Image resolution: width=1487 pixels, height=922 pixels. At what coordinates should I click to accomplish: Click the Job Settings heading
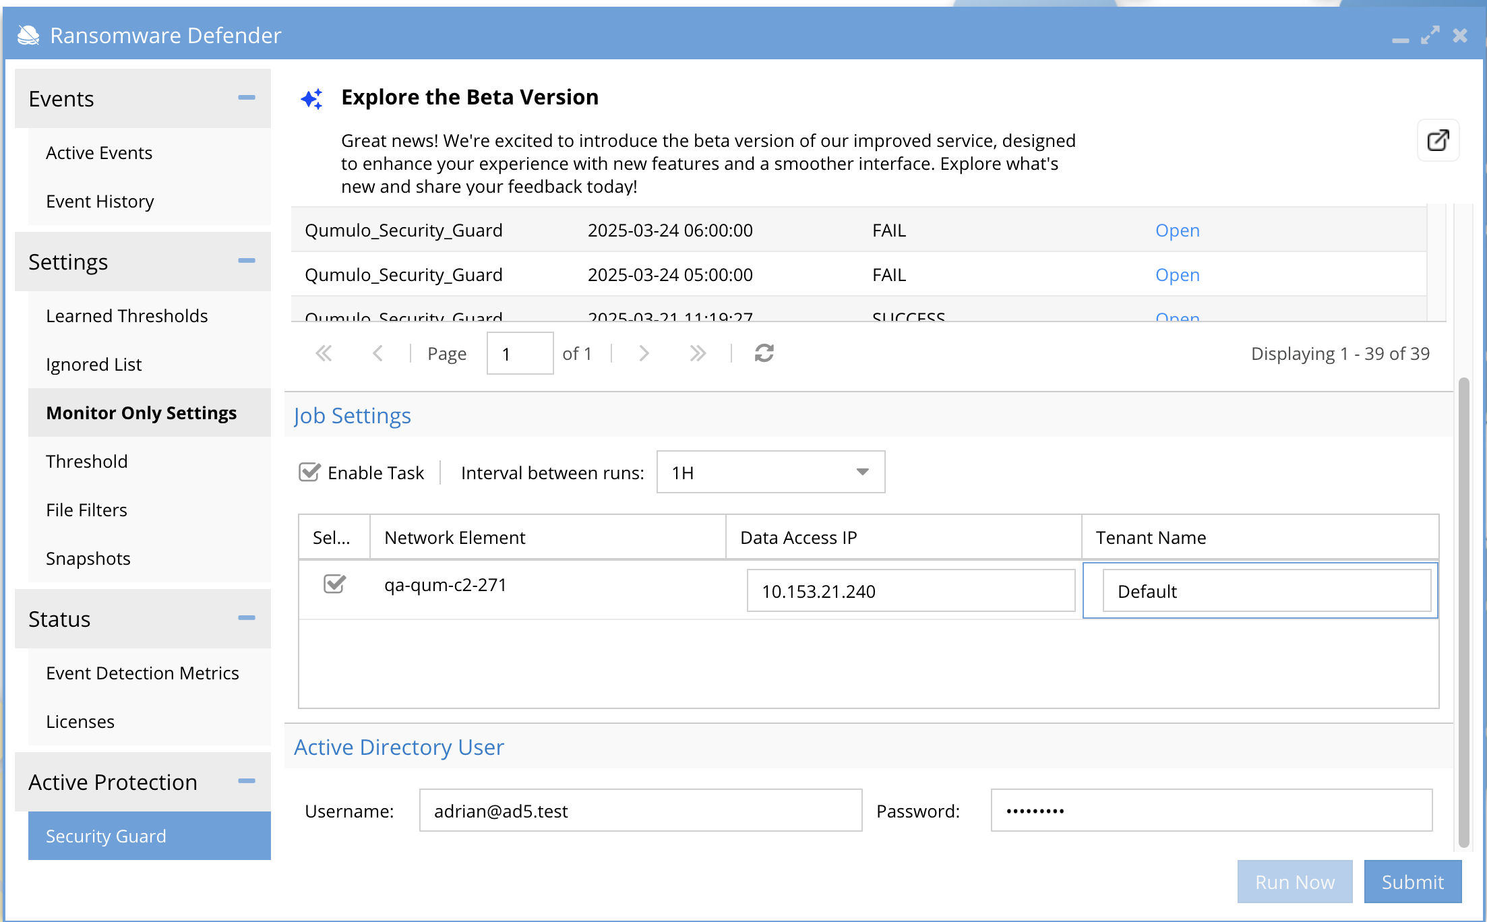pyautogui.click(x=352, y=415)
